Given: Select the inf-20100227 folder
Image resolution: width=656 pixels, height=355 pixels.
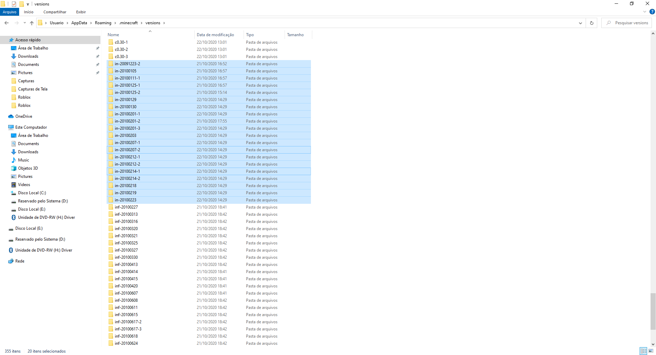Looking at the screenshot, I should point(126,207).
